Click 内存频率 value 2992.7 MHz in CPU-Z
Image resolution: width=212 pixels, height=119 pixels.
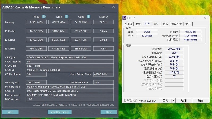(174, 49)
